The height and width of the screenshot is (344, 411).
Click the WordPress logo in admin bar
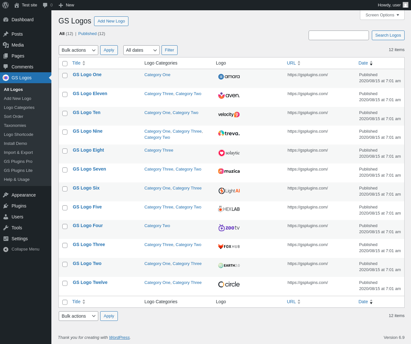point(5,5)
